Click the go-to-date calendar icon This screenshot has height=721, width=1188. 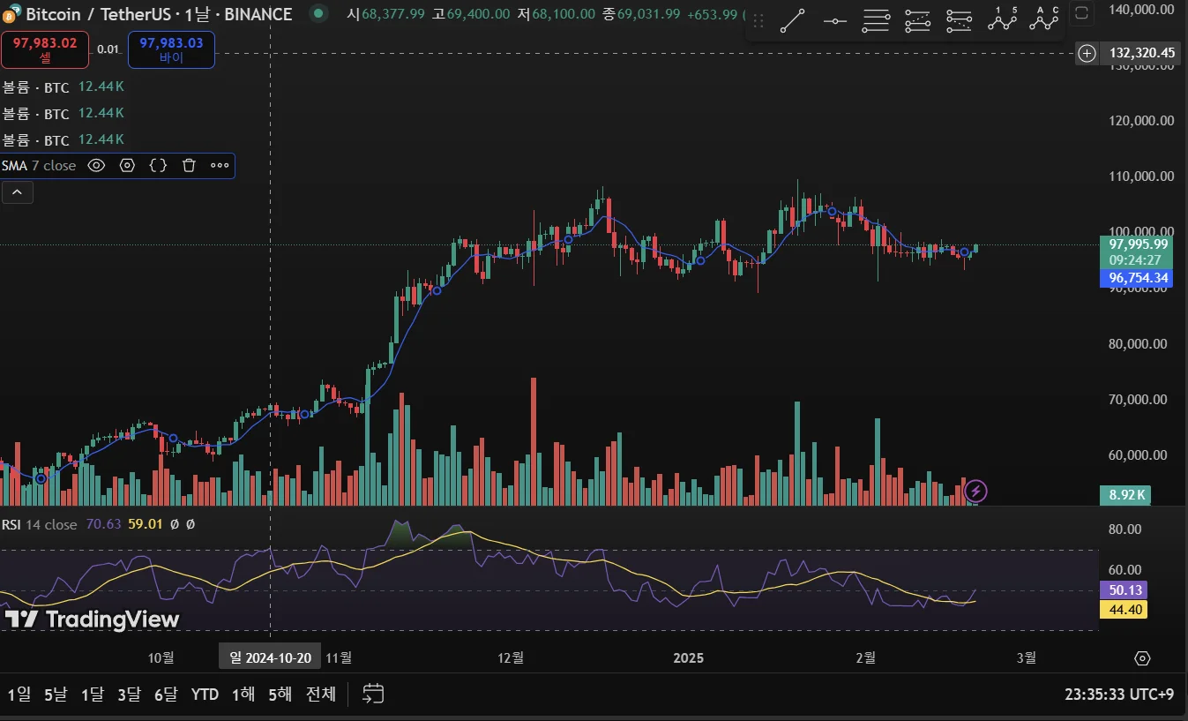tap(373, 694)
